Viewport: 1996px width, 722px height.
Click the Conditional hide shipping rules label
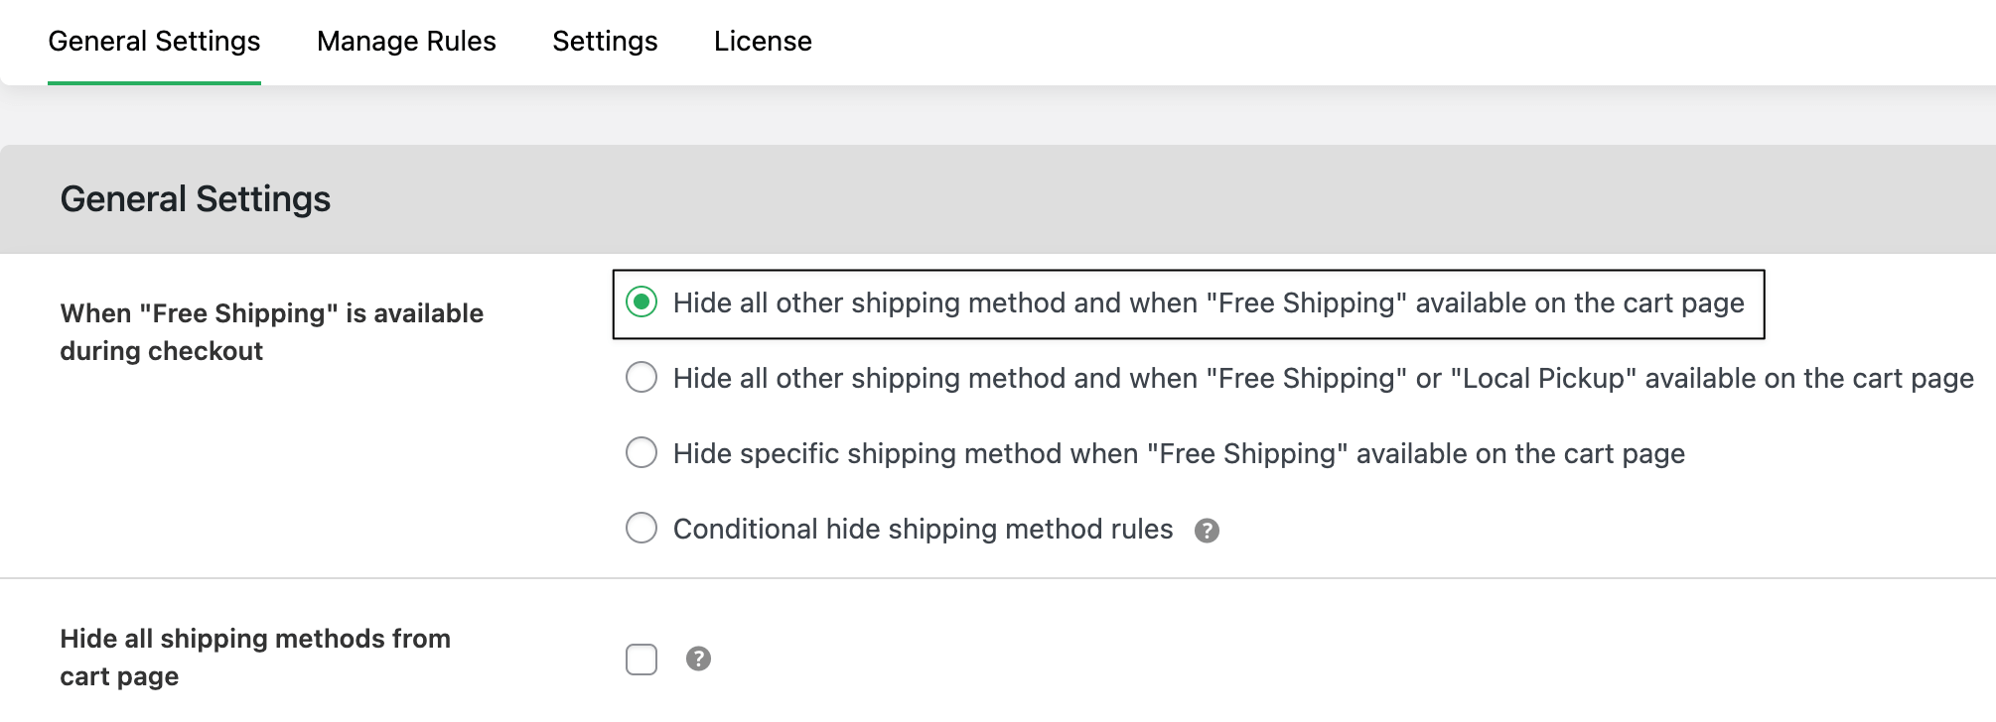click(x=922, y=529)
